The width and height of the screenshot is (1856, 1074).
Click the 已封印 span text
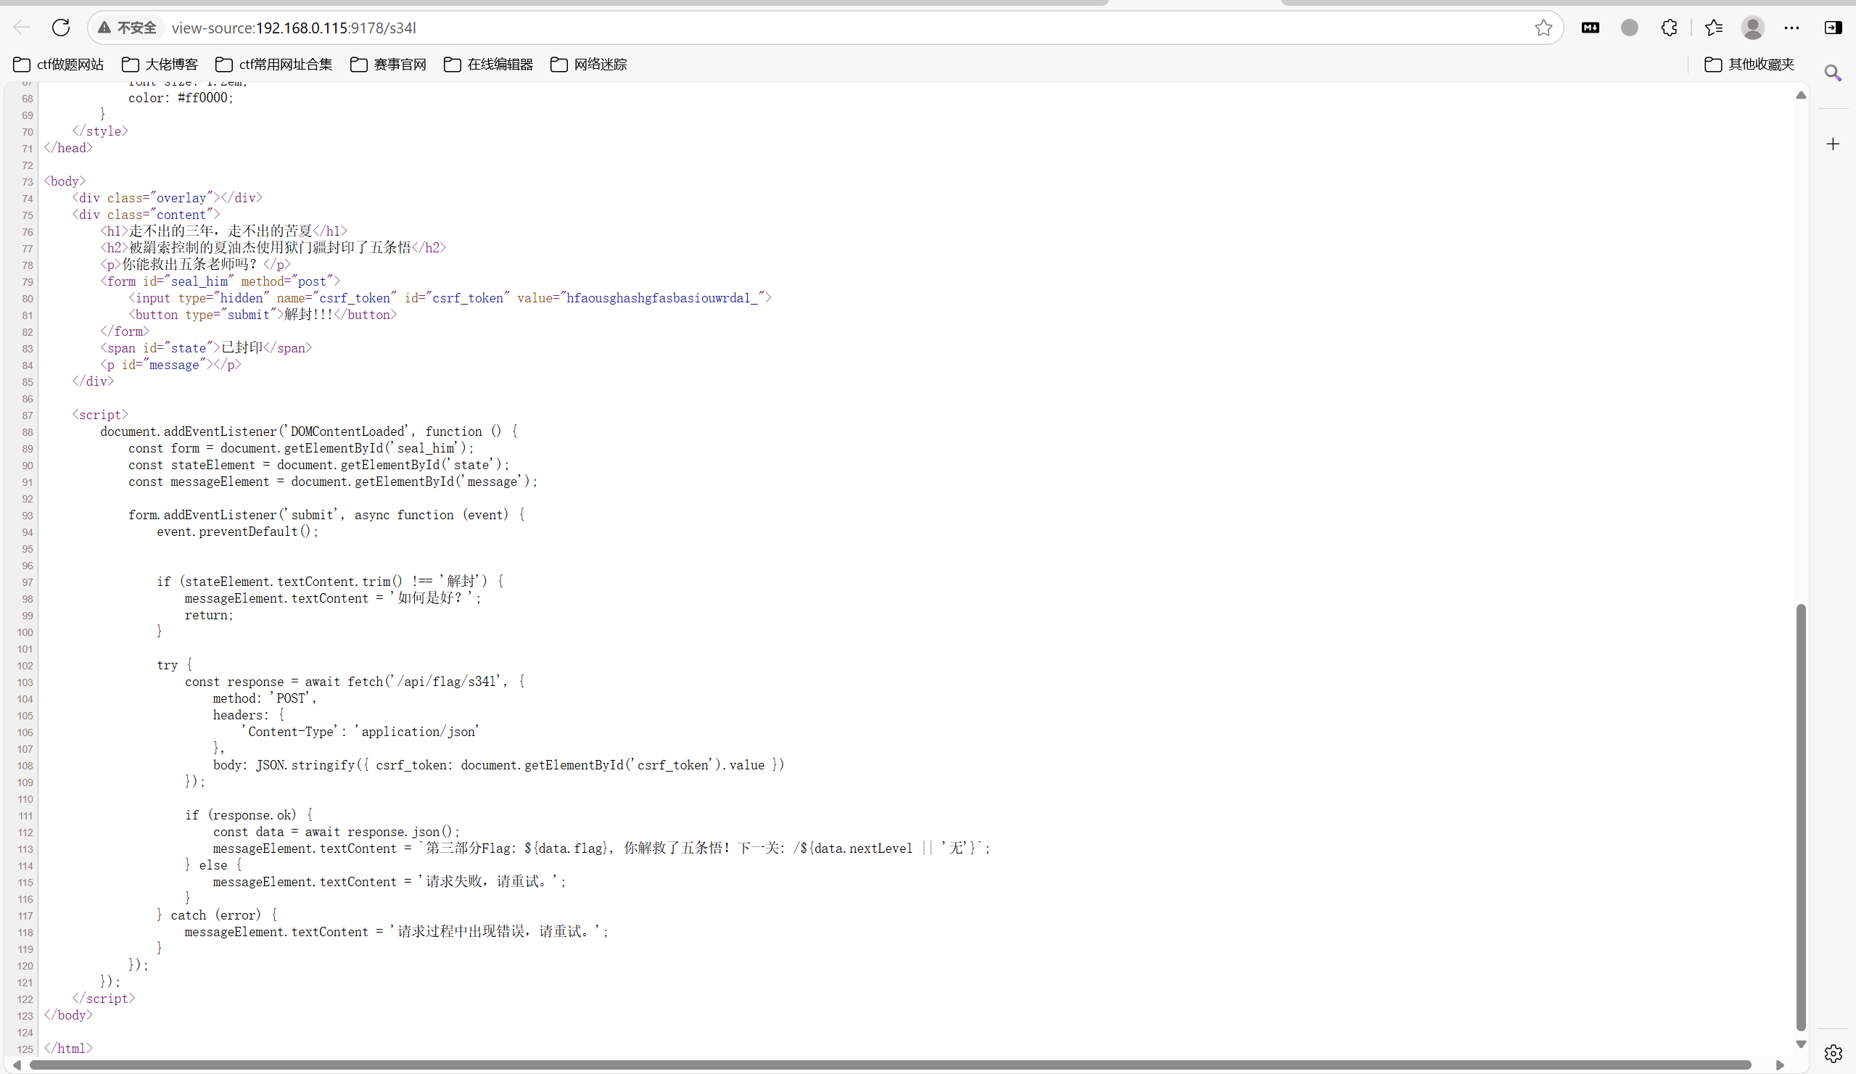(242, 347)
